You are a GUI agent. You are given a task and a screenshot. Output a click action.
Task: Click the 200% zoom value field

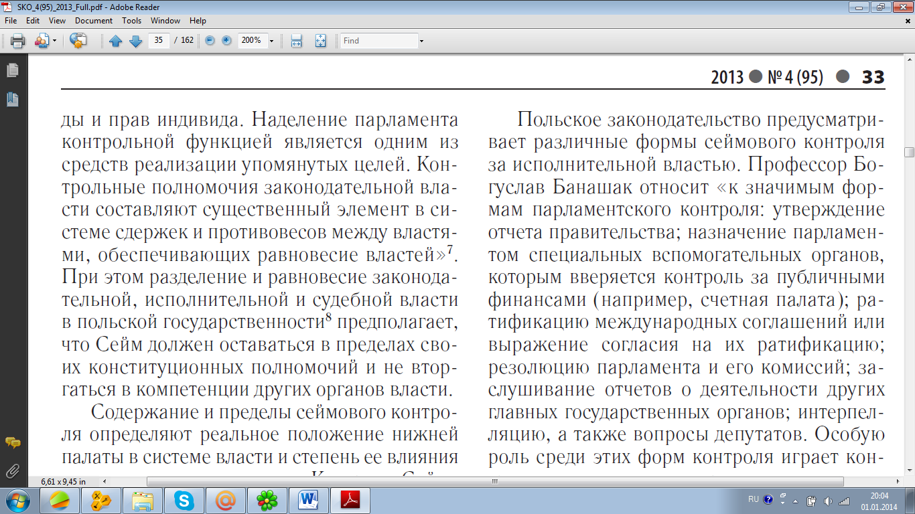pos(252,40)
